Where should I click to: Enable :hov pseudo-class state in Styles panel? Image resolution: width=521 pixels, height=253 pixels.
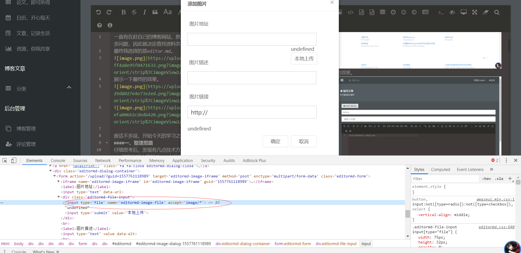486,179
